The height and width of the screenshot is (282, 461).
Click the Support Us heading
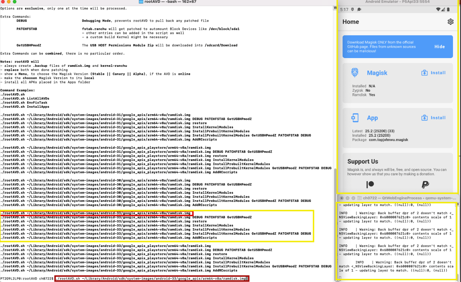point(362,161)
